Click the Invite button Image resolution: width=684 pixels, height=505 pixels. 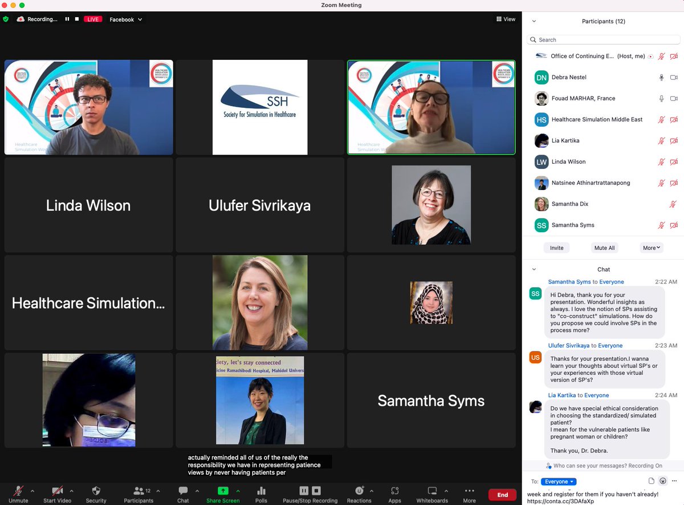pos(557,248)
